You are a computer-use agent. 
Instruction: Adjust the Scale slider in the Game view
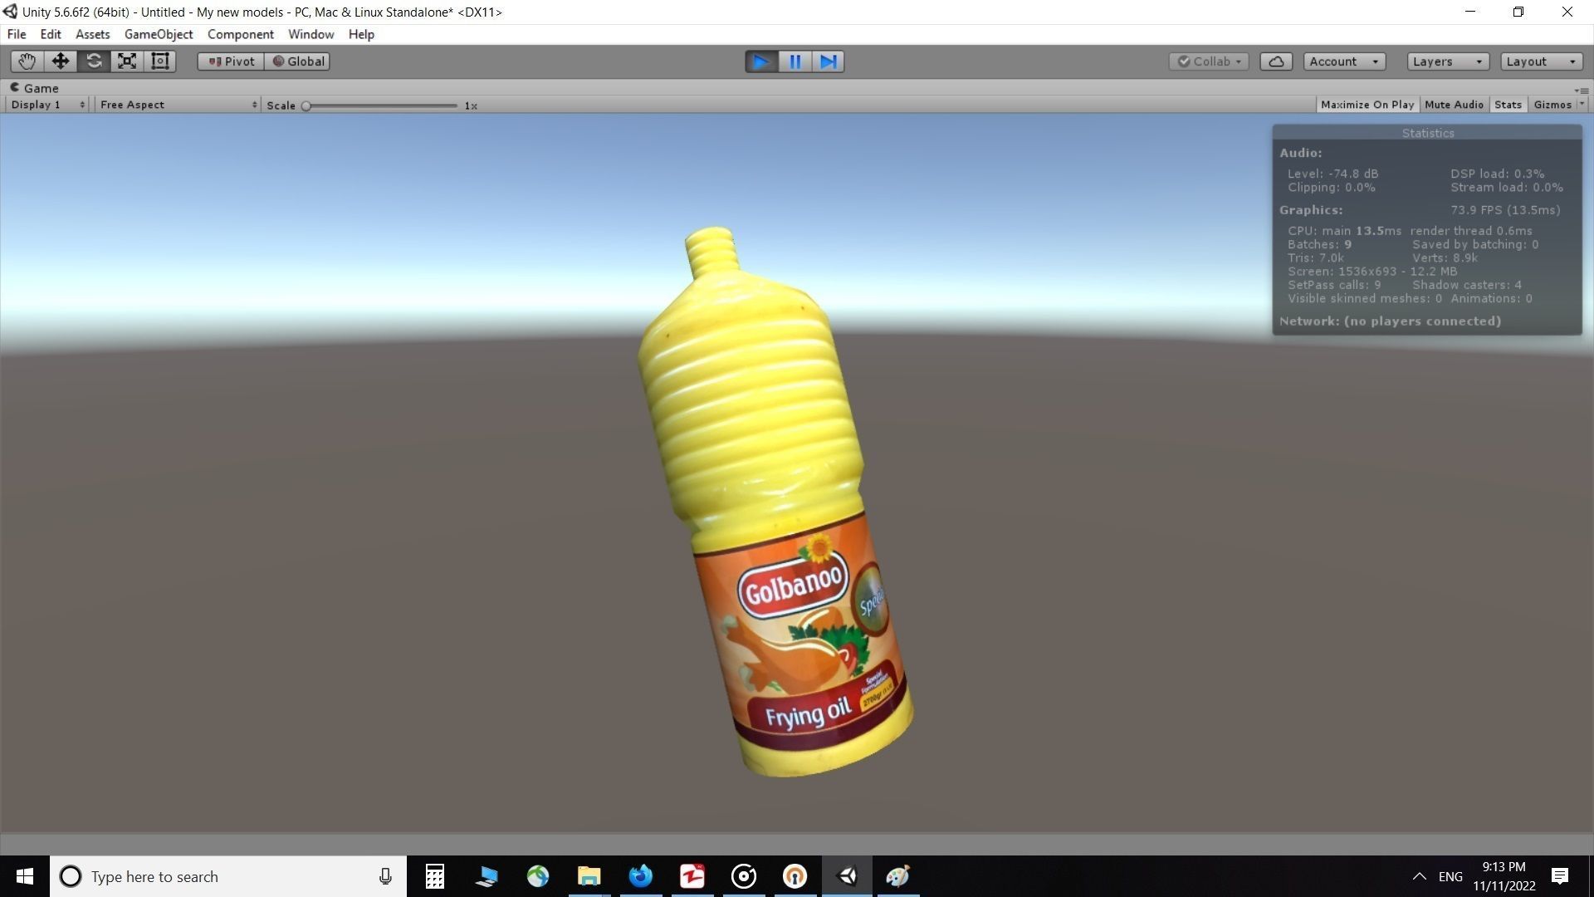[306, 105]
